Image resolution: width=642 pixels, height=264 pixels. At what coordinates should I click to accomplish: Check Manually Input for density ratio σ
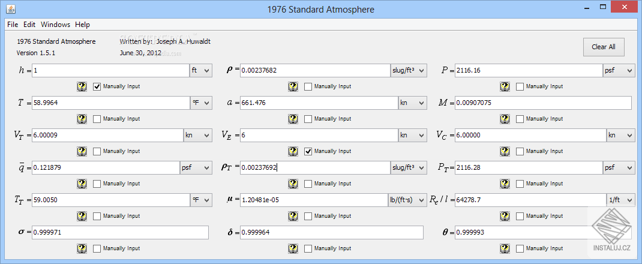[x=97, y=248]
